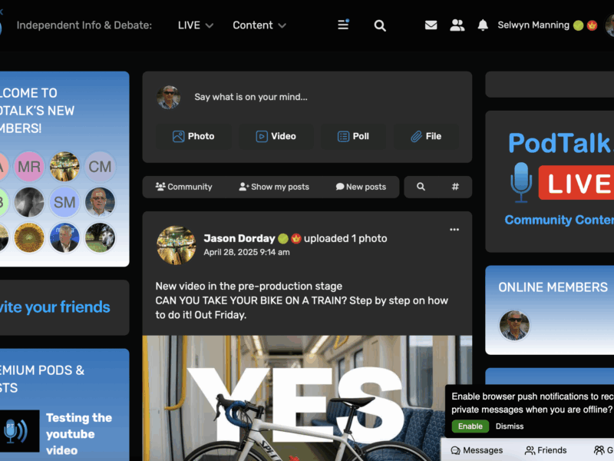
Task: Open the three-dot menu on Jason's post
Action: tap(454, 230)
